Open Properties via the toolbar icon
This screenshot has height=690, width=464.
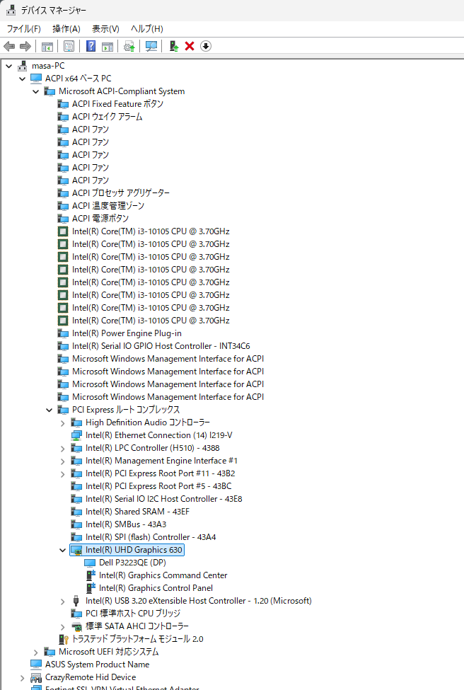tap(69, 46)
